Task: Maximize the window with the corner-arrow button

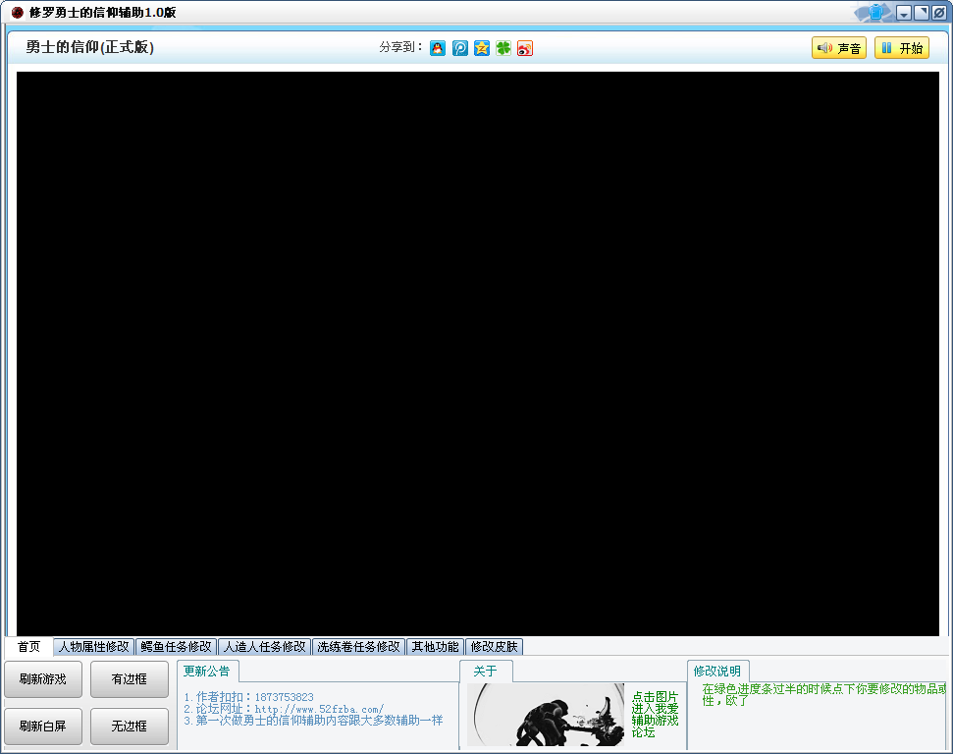Action: click(922, 13)
